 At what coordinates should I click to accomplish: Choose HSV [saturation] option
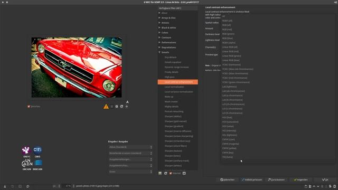click(230, 122)
